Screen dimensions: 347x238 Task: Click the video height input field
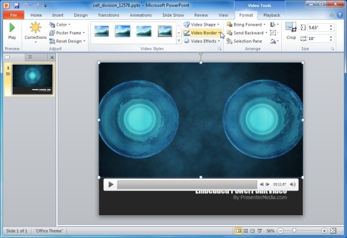(x=318, y=28)
